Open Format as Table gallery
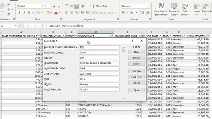This screenshot has height=119, width=212. (x=174, y=9)
